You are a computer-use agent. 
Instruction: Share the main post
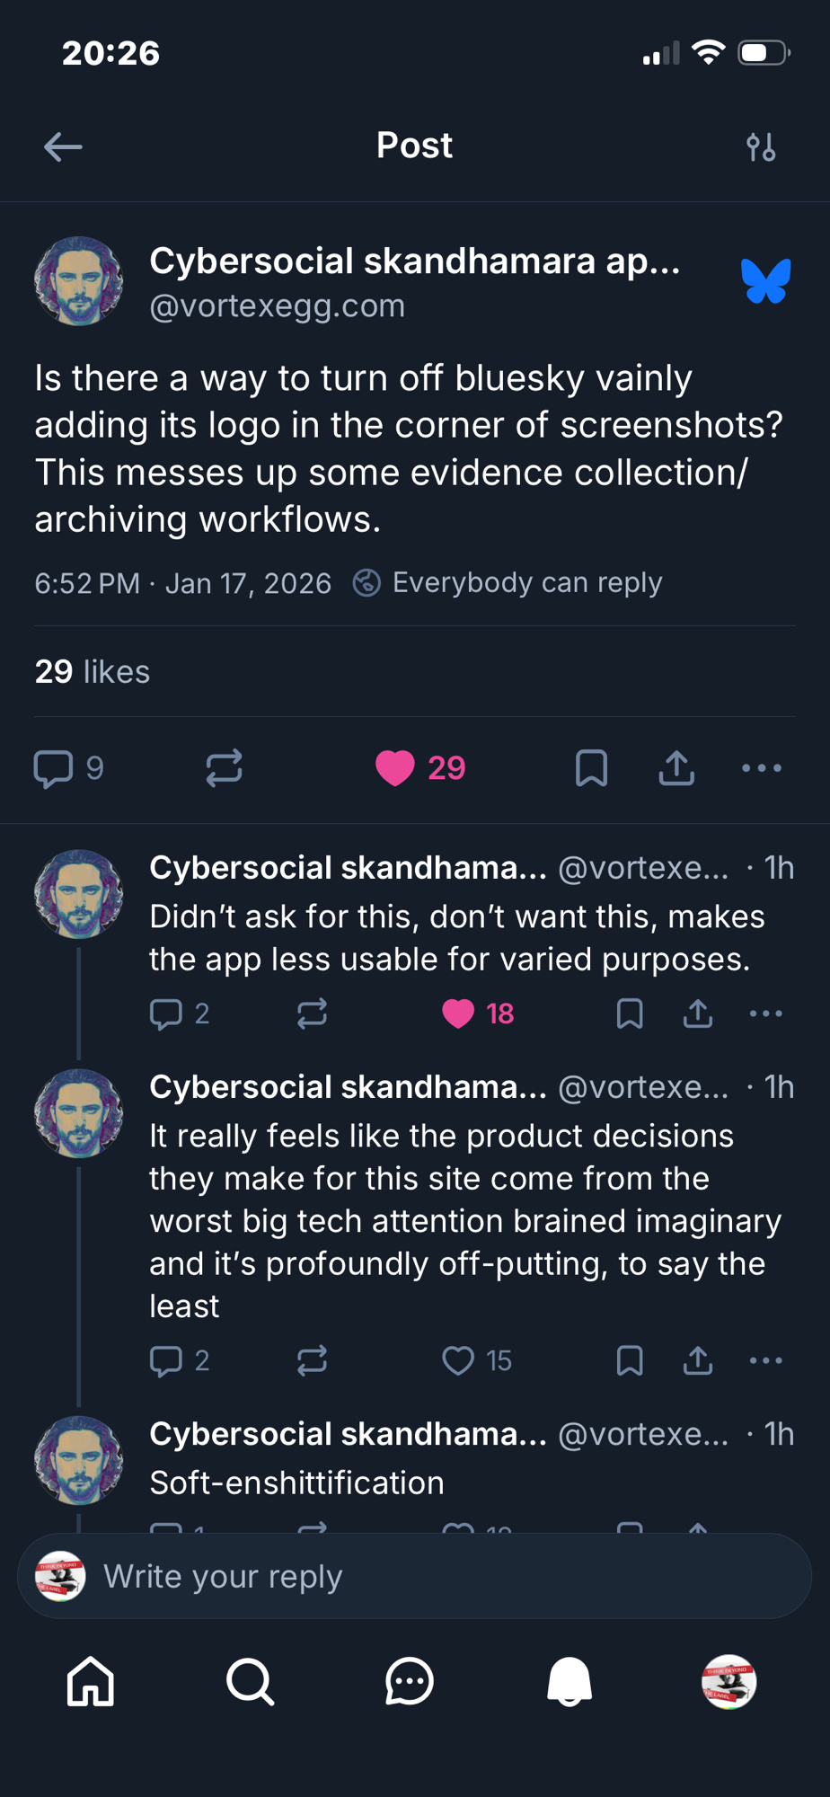676,768
